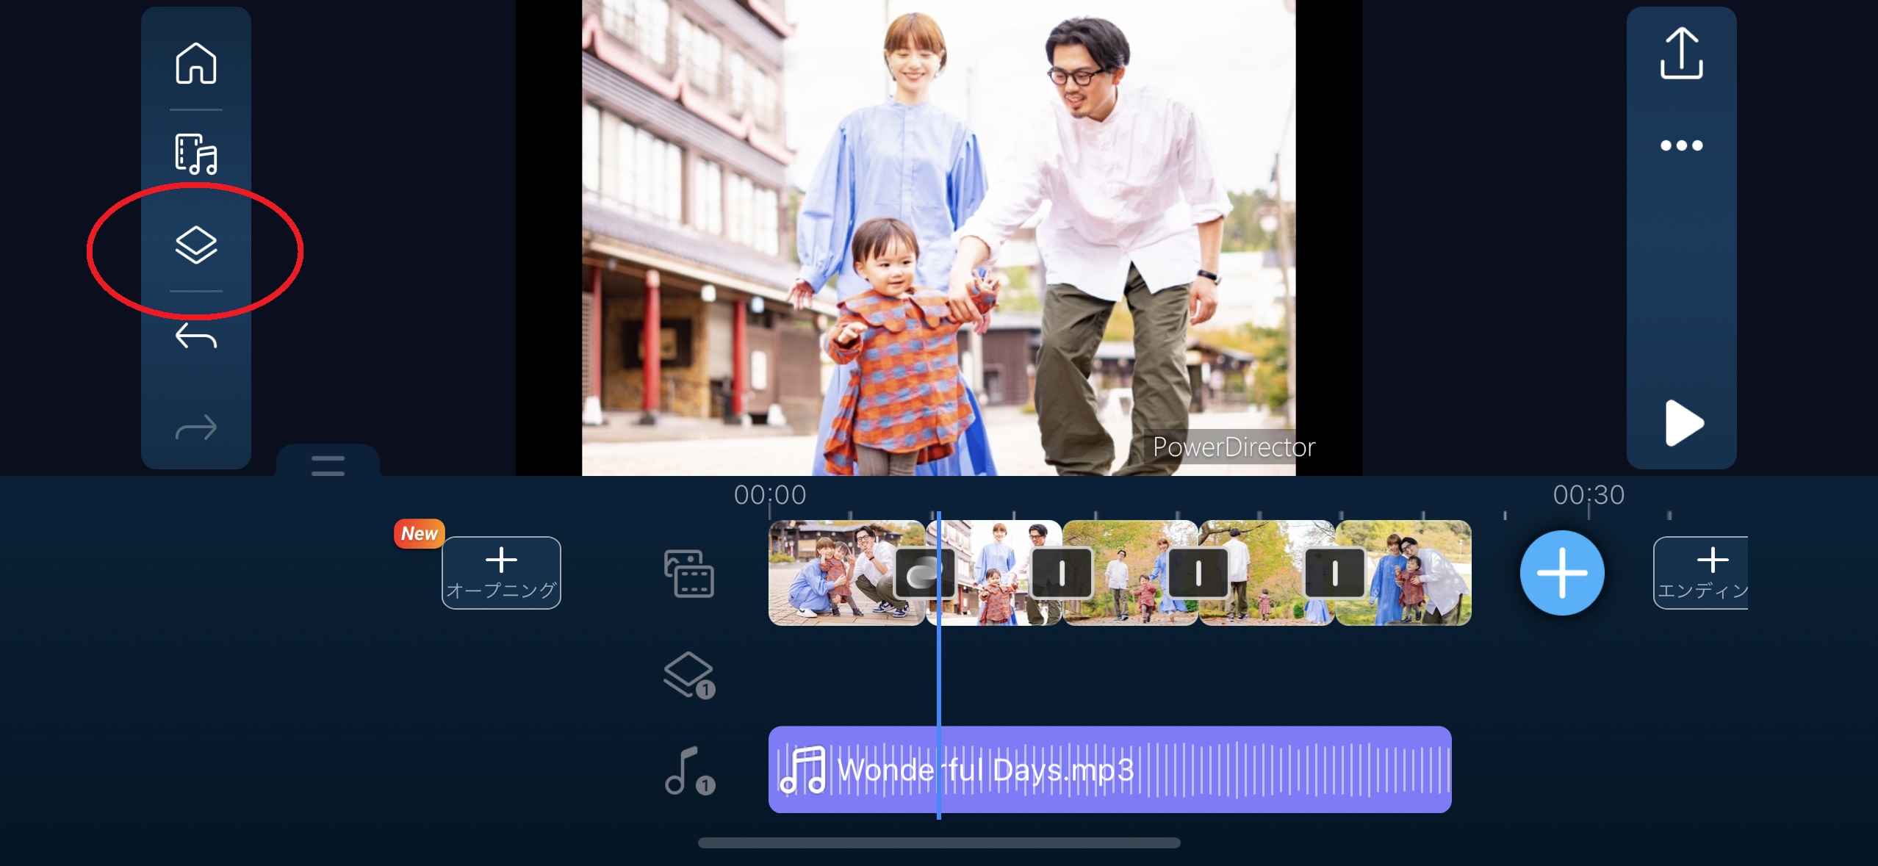Play the video preview
The height and width of the screenshot is (866, 1878).
tap(1683, 423)
